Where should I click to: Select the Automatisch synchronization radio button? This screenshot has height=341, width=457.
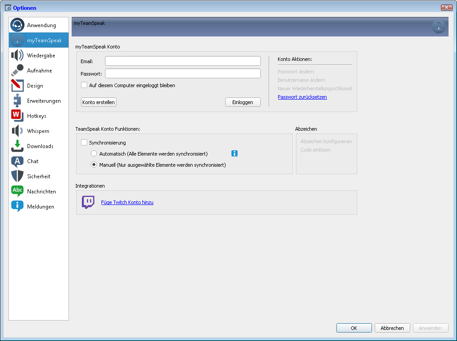coord(94,153)
